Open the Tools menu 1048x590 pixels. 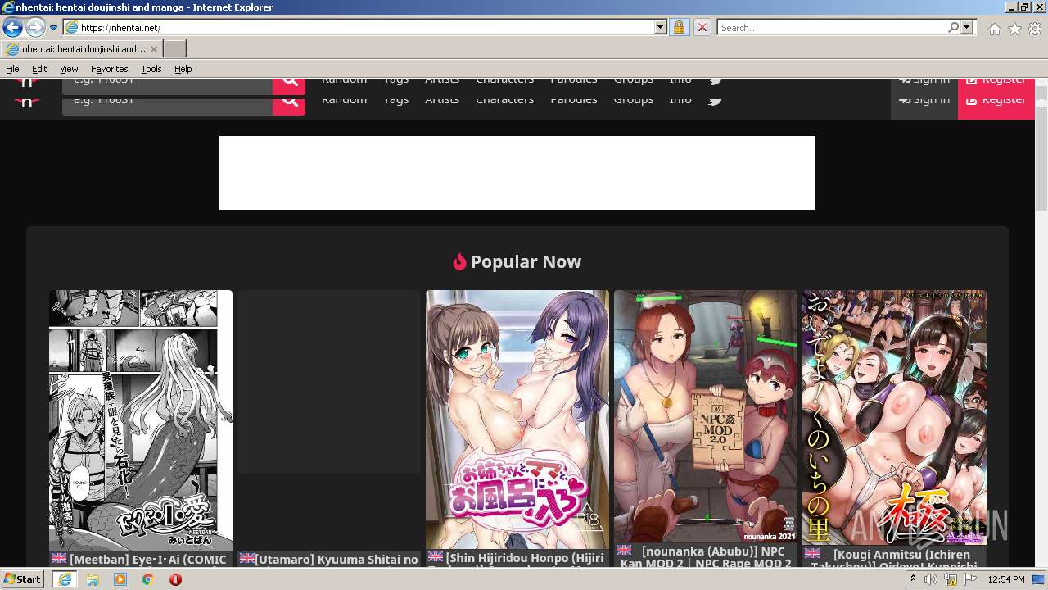[x=151, y=69]
